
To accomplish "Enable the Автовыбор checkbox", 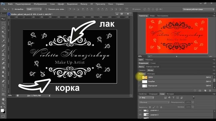I will pos(12,9).
